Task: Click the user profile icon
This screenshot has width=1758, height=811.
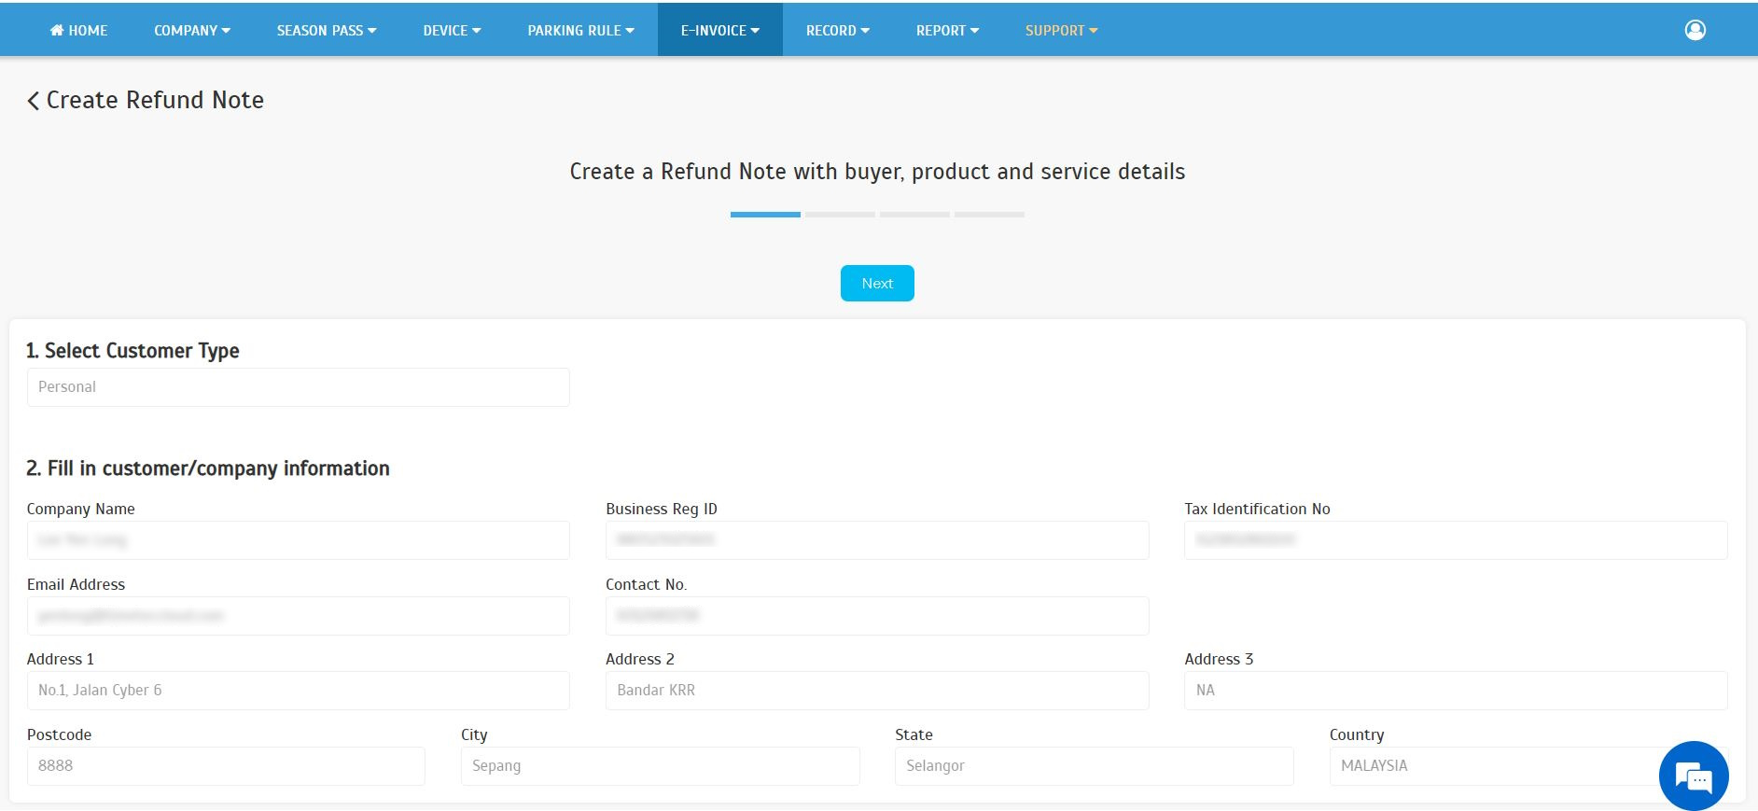Action: click(x=1695, y=31)
